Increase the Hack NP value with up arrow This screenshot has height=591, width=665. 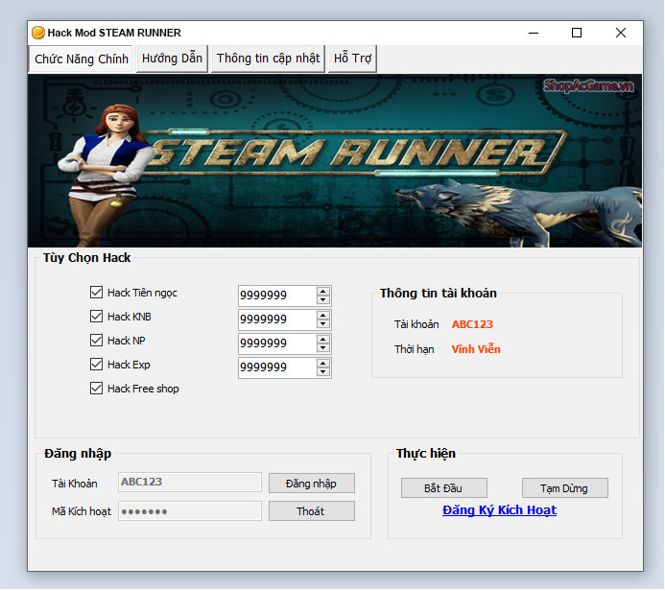point(323,340)
